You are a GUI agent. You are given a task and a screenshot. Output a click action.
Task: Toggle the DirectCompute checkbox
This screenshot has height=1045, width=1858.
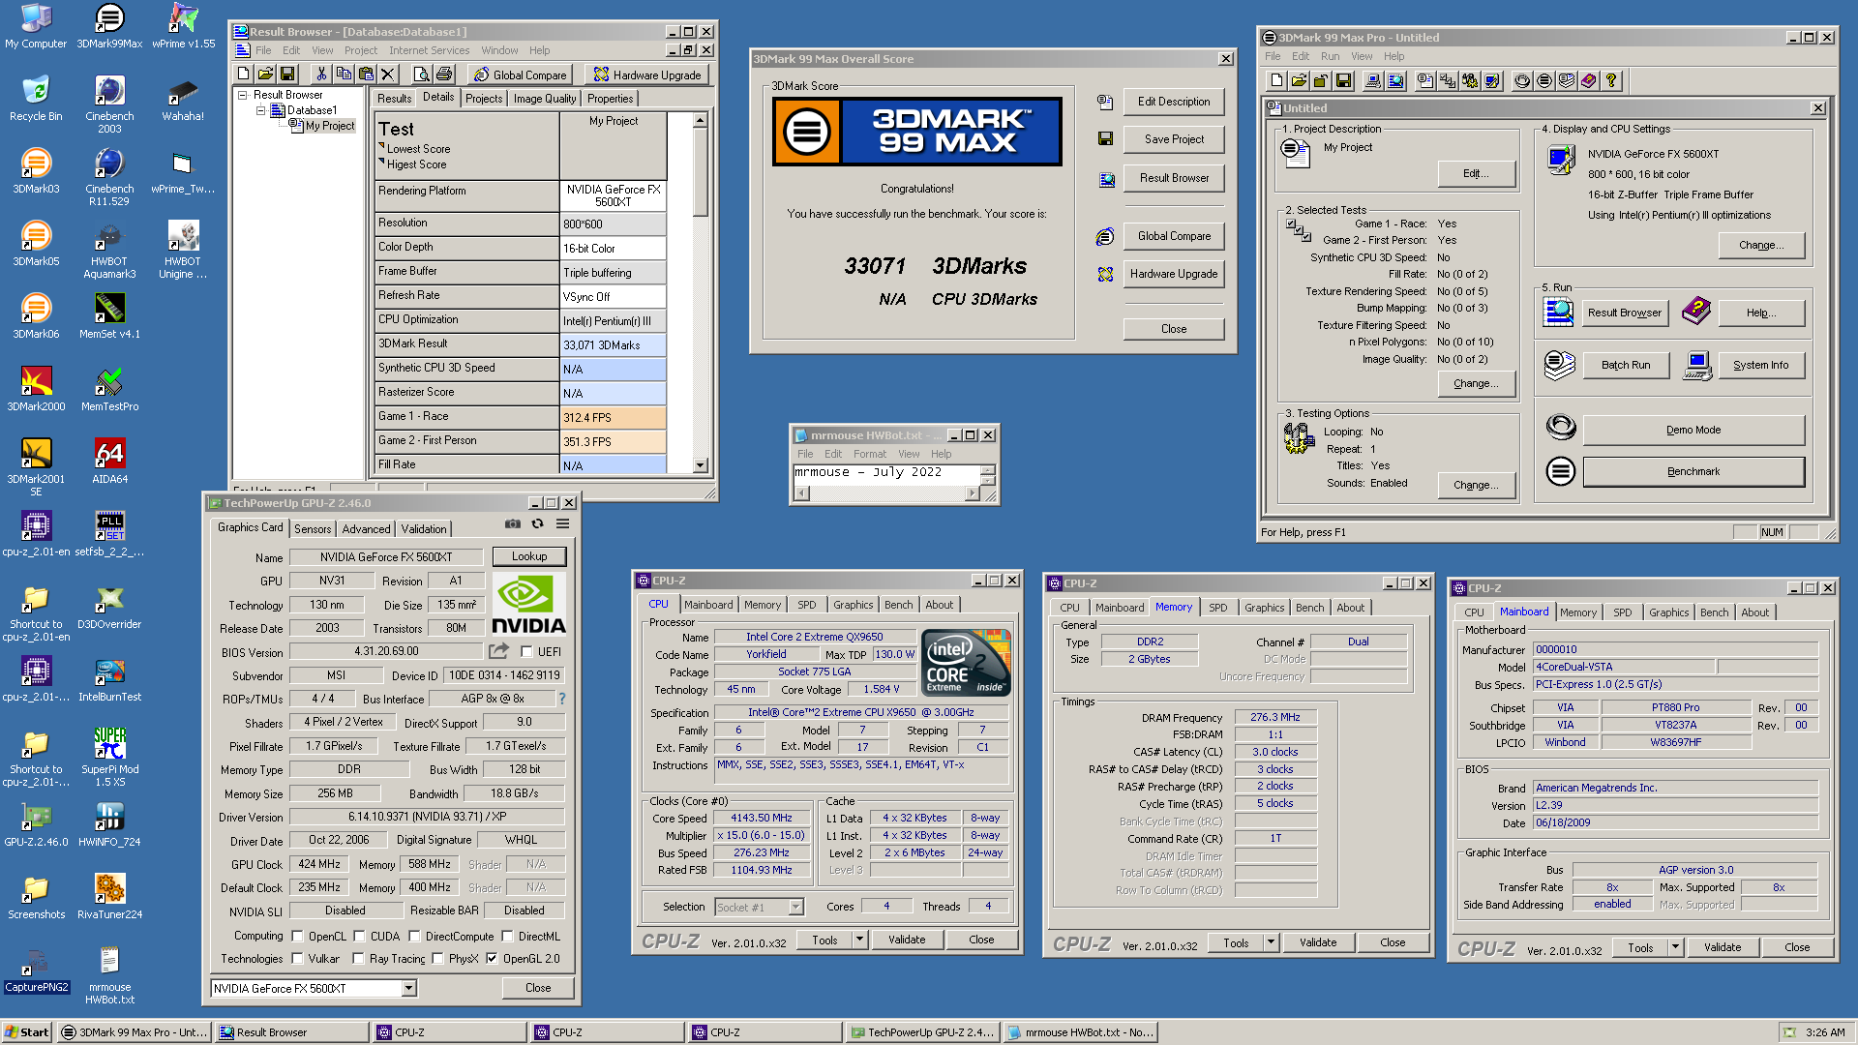tap(414, 936)
